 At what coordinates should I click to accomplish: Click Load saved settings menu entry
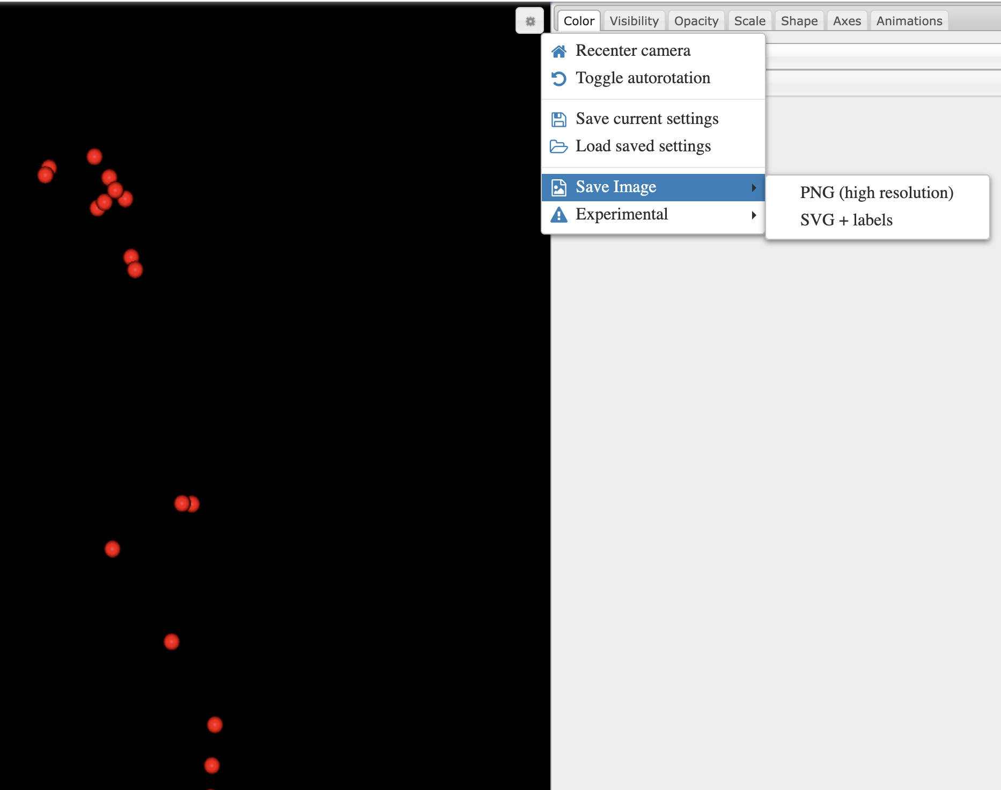point(643,147)
